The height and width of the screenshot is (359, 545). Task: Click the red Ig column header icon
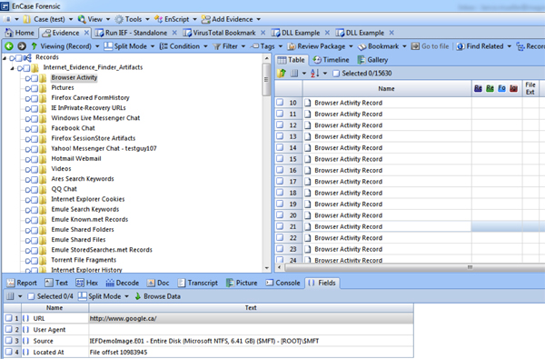[513, 88]
